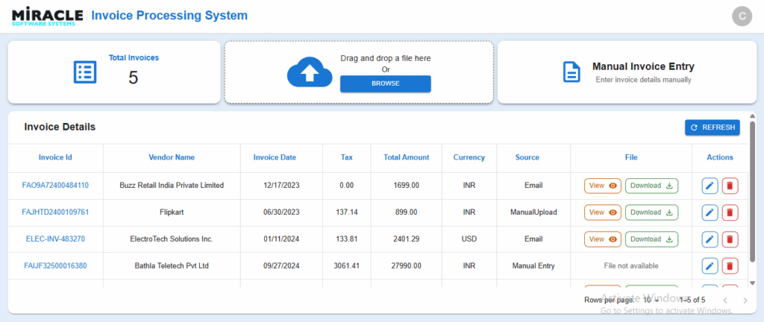Select the ElectroTech Solutions Inc. cell

tap(172, 239)
